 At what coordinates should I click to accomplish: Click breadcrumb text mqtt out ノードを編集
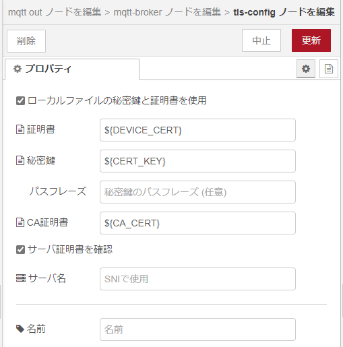[x=55, y=12]
